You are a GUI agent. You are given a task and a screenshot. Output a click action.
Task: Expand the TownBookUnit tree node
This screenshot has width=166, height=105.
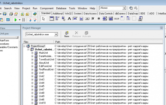click(32, 60)
